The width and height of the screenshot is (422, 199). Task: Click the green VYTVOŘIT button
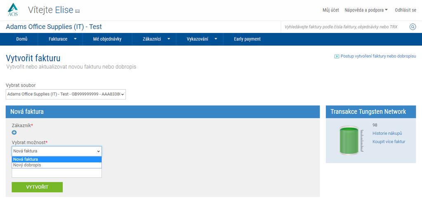tap(37, 187)
